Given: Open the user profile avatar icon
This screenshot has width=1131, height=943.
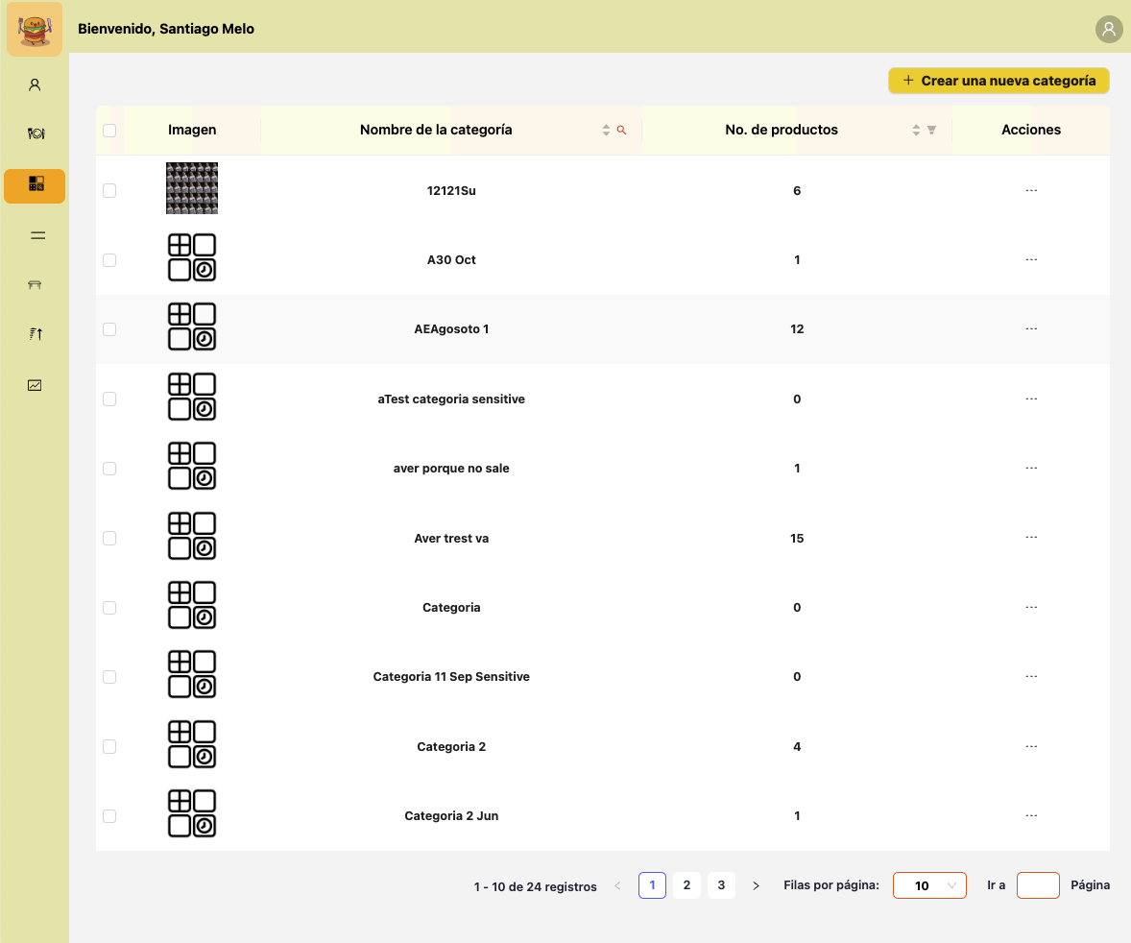Looking at the screenshot, I should 1109,29.
